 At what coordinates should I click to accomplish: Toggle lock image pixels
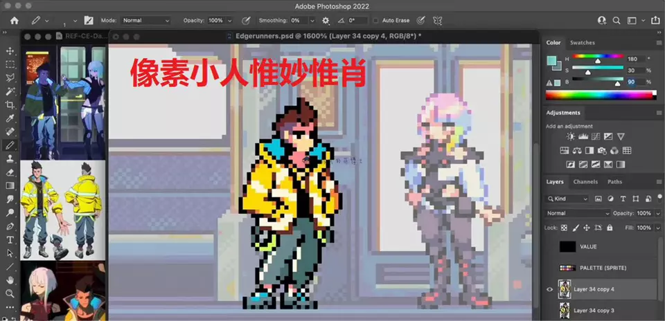click(x=576, y=228)
